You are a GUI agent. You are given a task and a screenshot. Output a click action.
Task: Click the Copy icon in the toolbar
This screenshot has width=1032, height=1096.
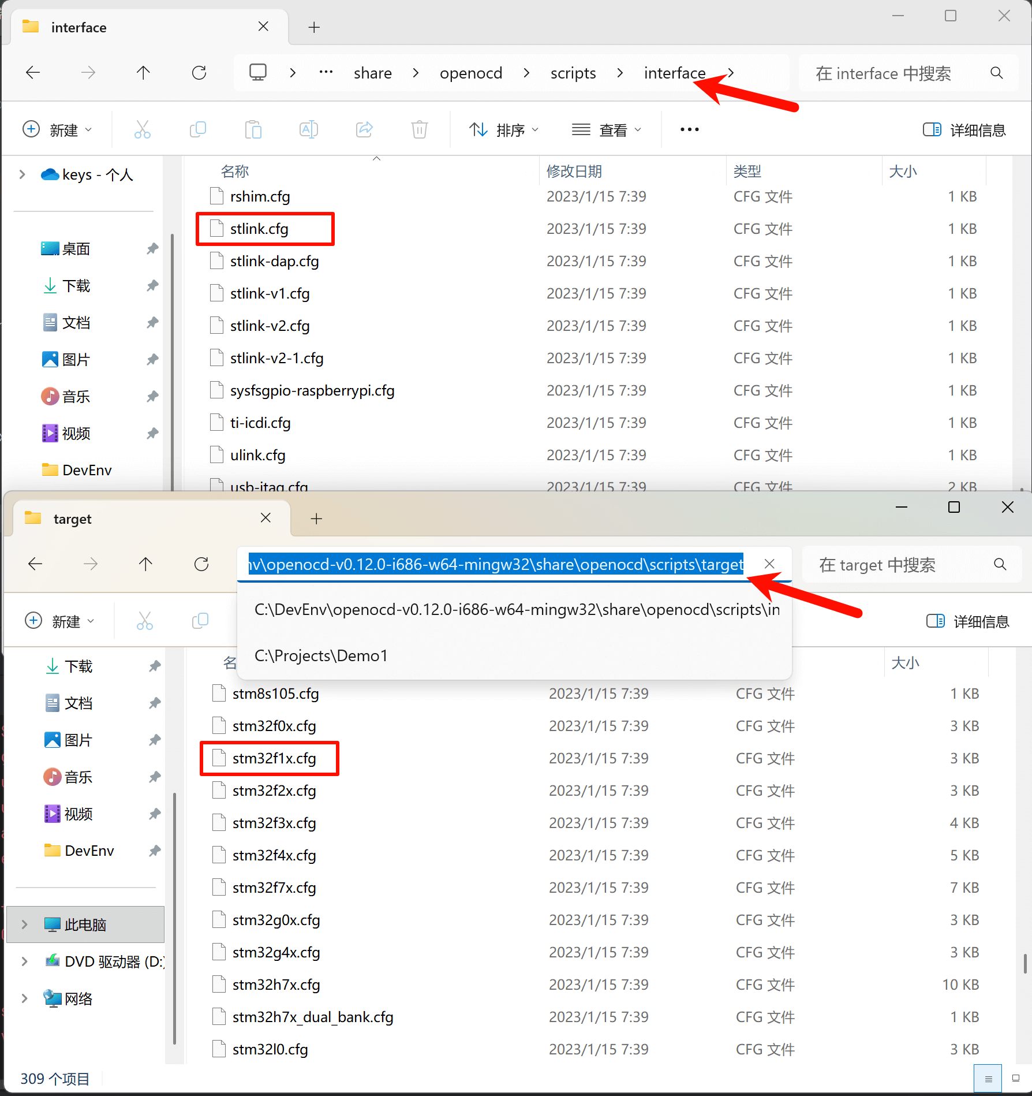(x=197, y=129)
